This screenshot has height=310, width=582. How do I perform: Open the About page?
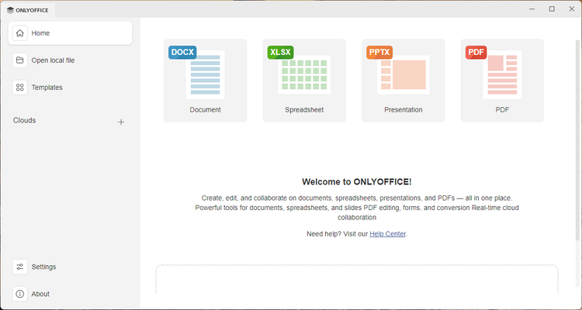point(70,294)
